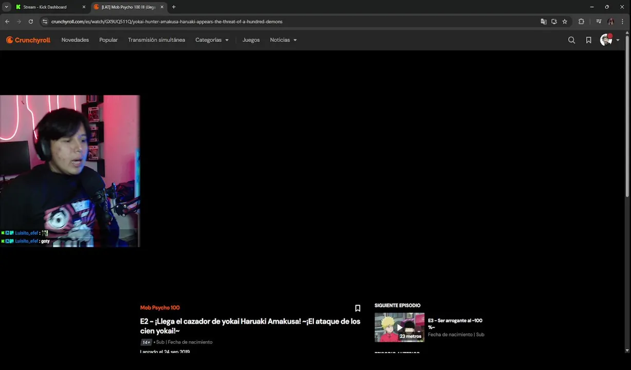Expand the account menu arrow
The image size is (631, 370).
coord(618,40)
